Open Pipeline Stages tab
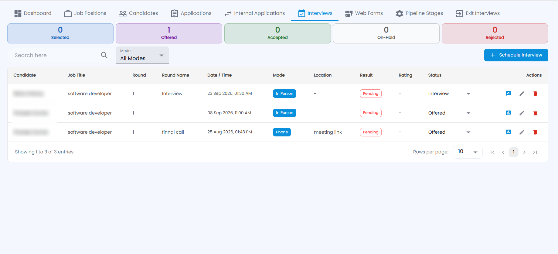The image size is (558, 254). pyautogui.click(x=420, y=13)
